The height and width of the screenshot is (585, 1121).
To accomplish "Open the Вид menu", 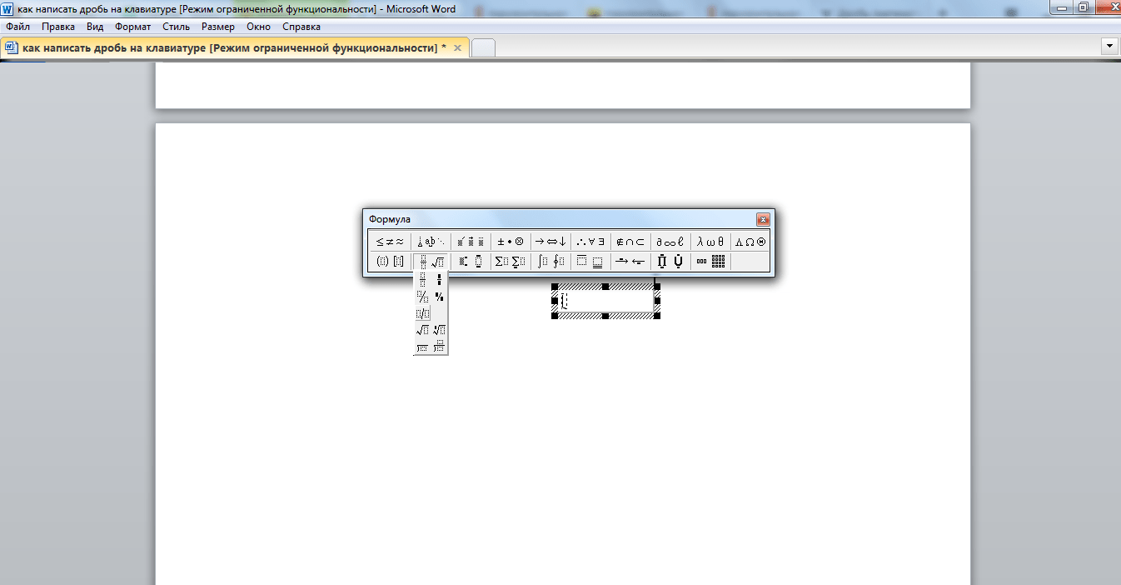I will click(x=95, y=27).
